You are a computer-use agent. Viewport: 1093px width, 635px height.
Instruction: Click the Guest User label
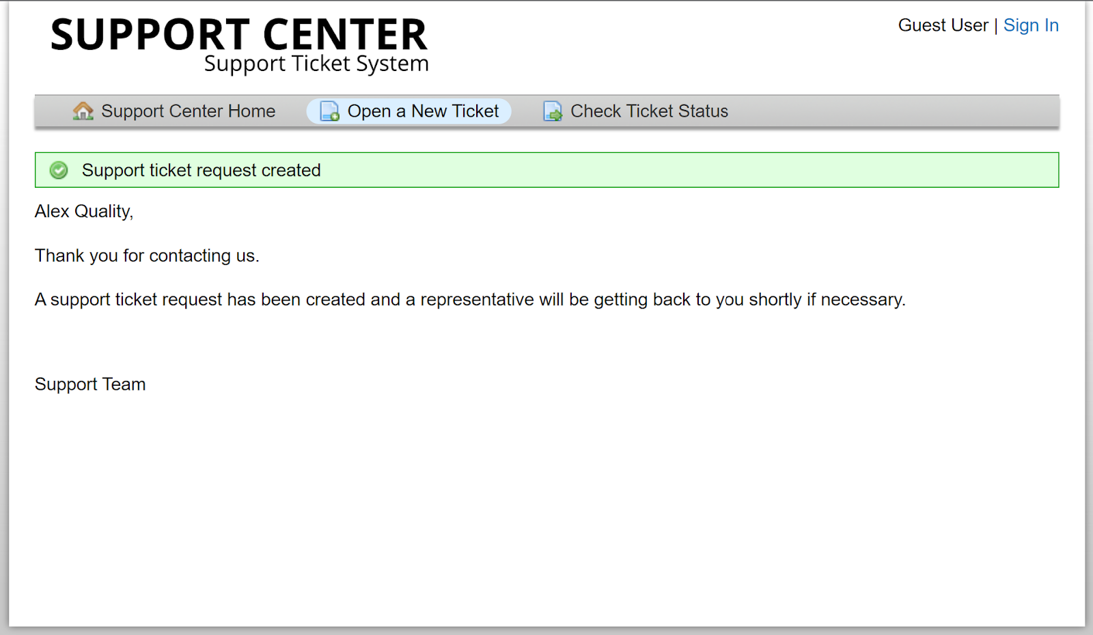pyautogui.click(x=943, y=25)
